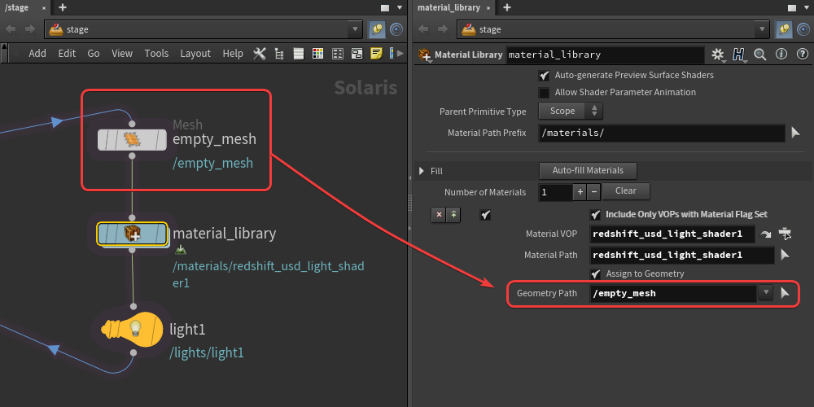Select the material_library pane tab
Screen dimensions: 814x407
(x=455, y=8)
